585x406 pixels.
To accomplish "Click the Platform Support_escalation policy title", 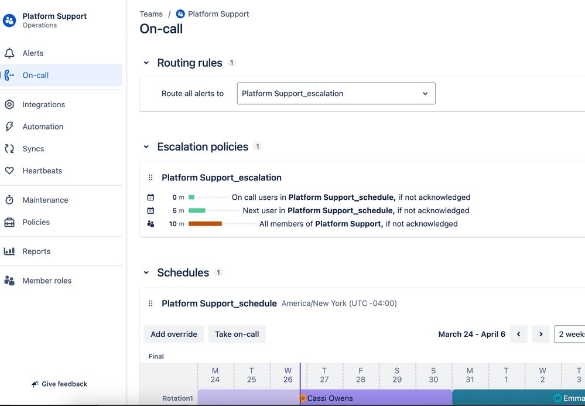I will (221, 178).
